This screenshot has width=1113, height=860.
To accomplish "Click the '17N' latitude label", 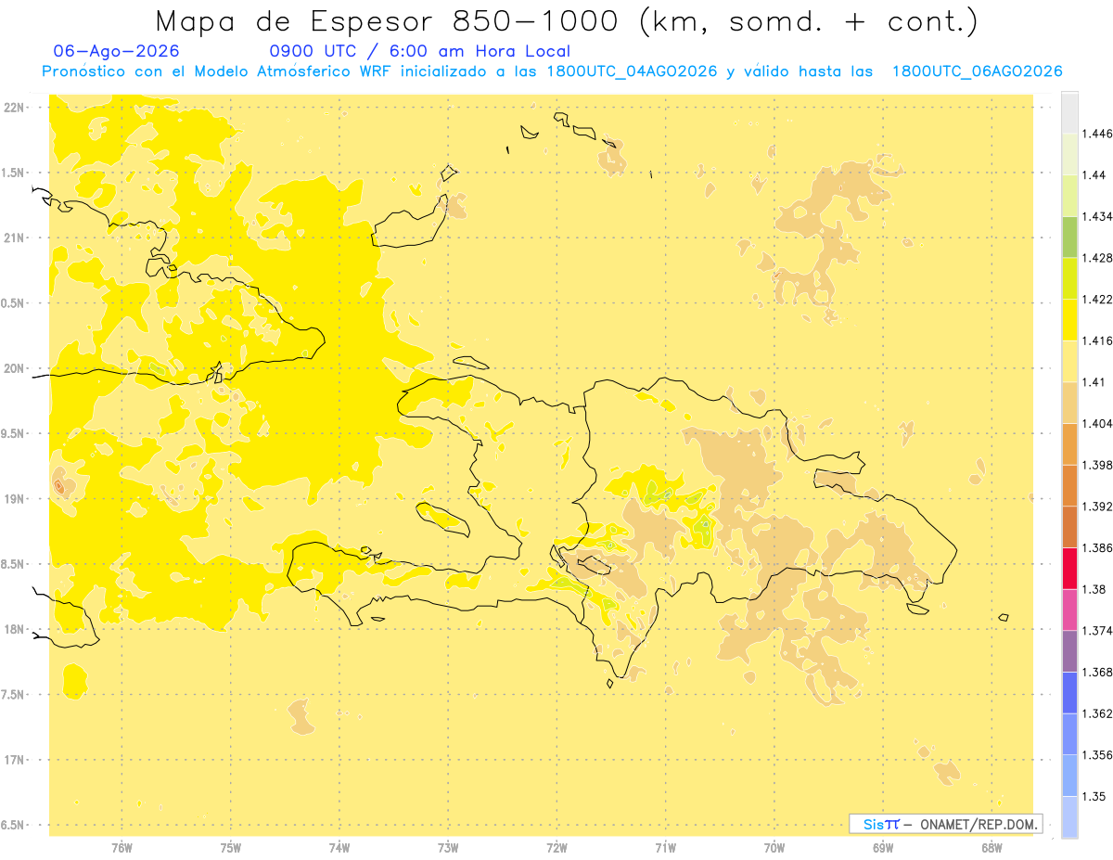I will click(16, 760).
